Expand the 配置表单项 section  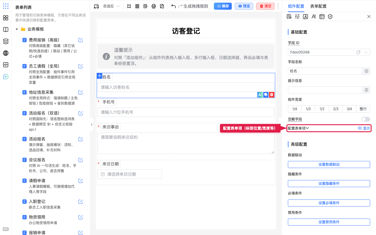click(x=298, y=128)
